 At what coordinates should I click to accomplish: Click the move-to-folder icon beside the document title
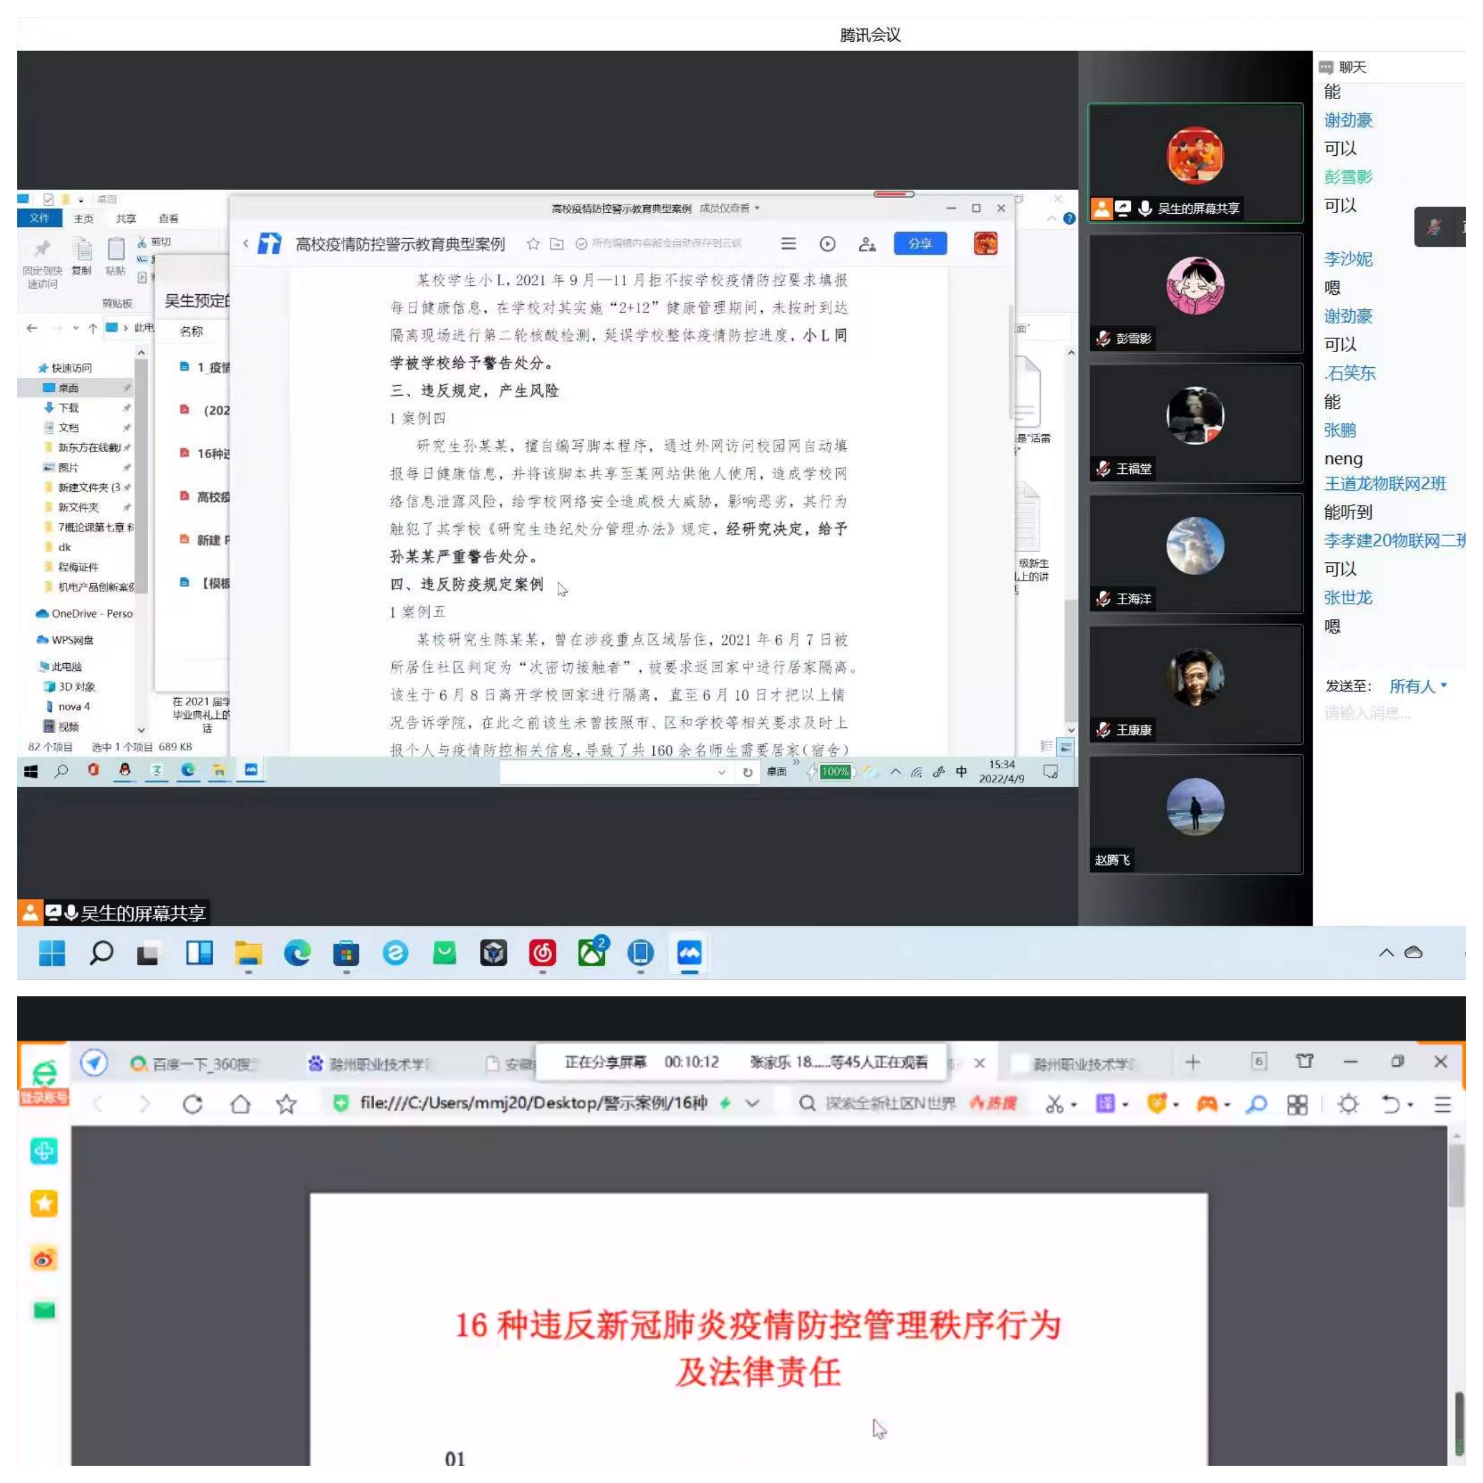coord(557,244)
